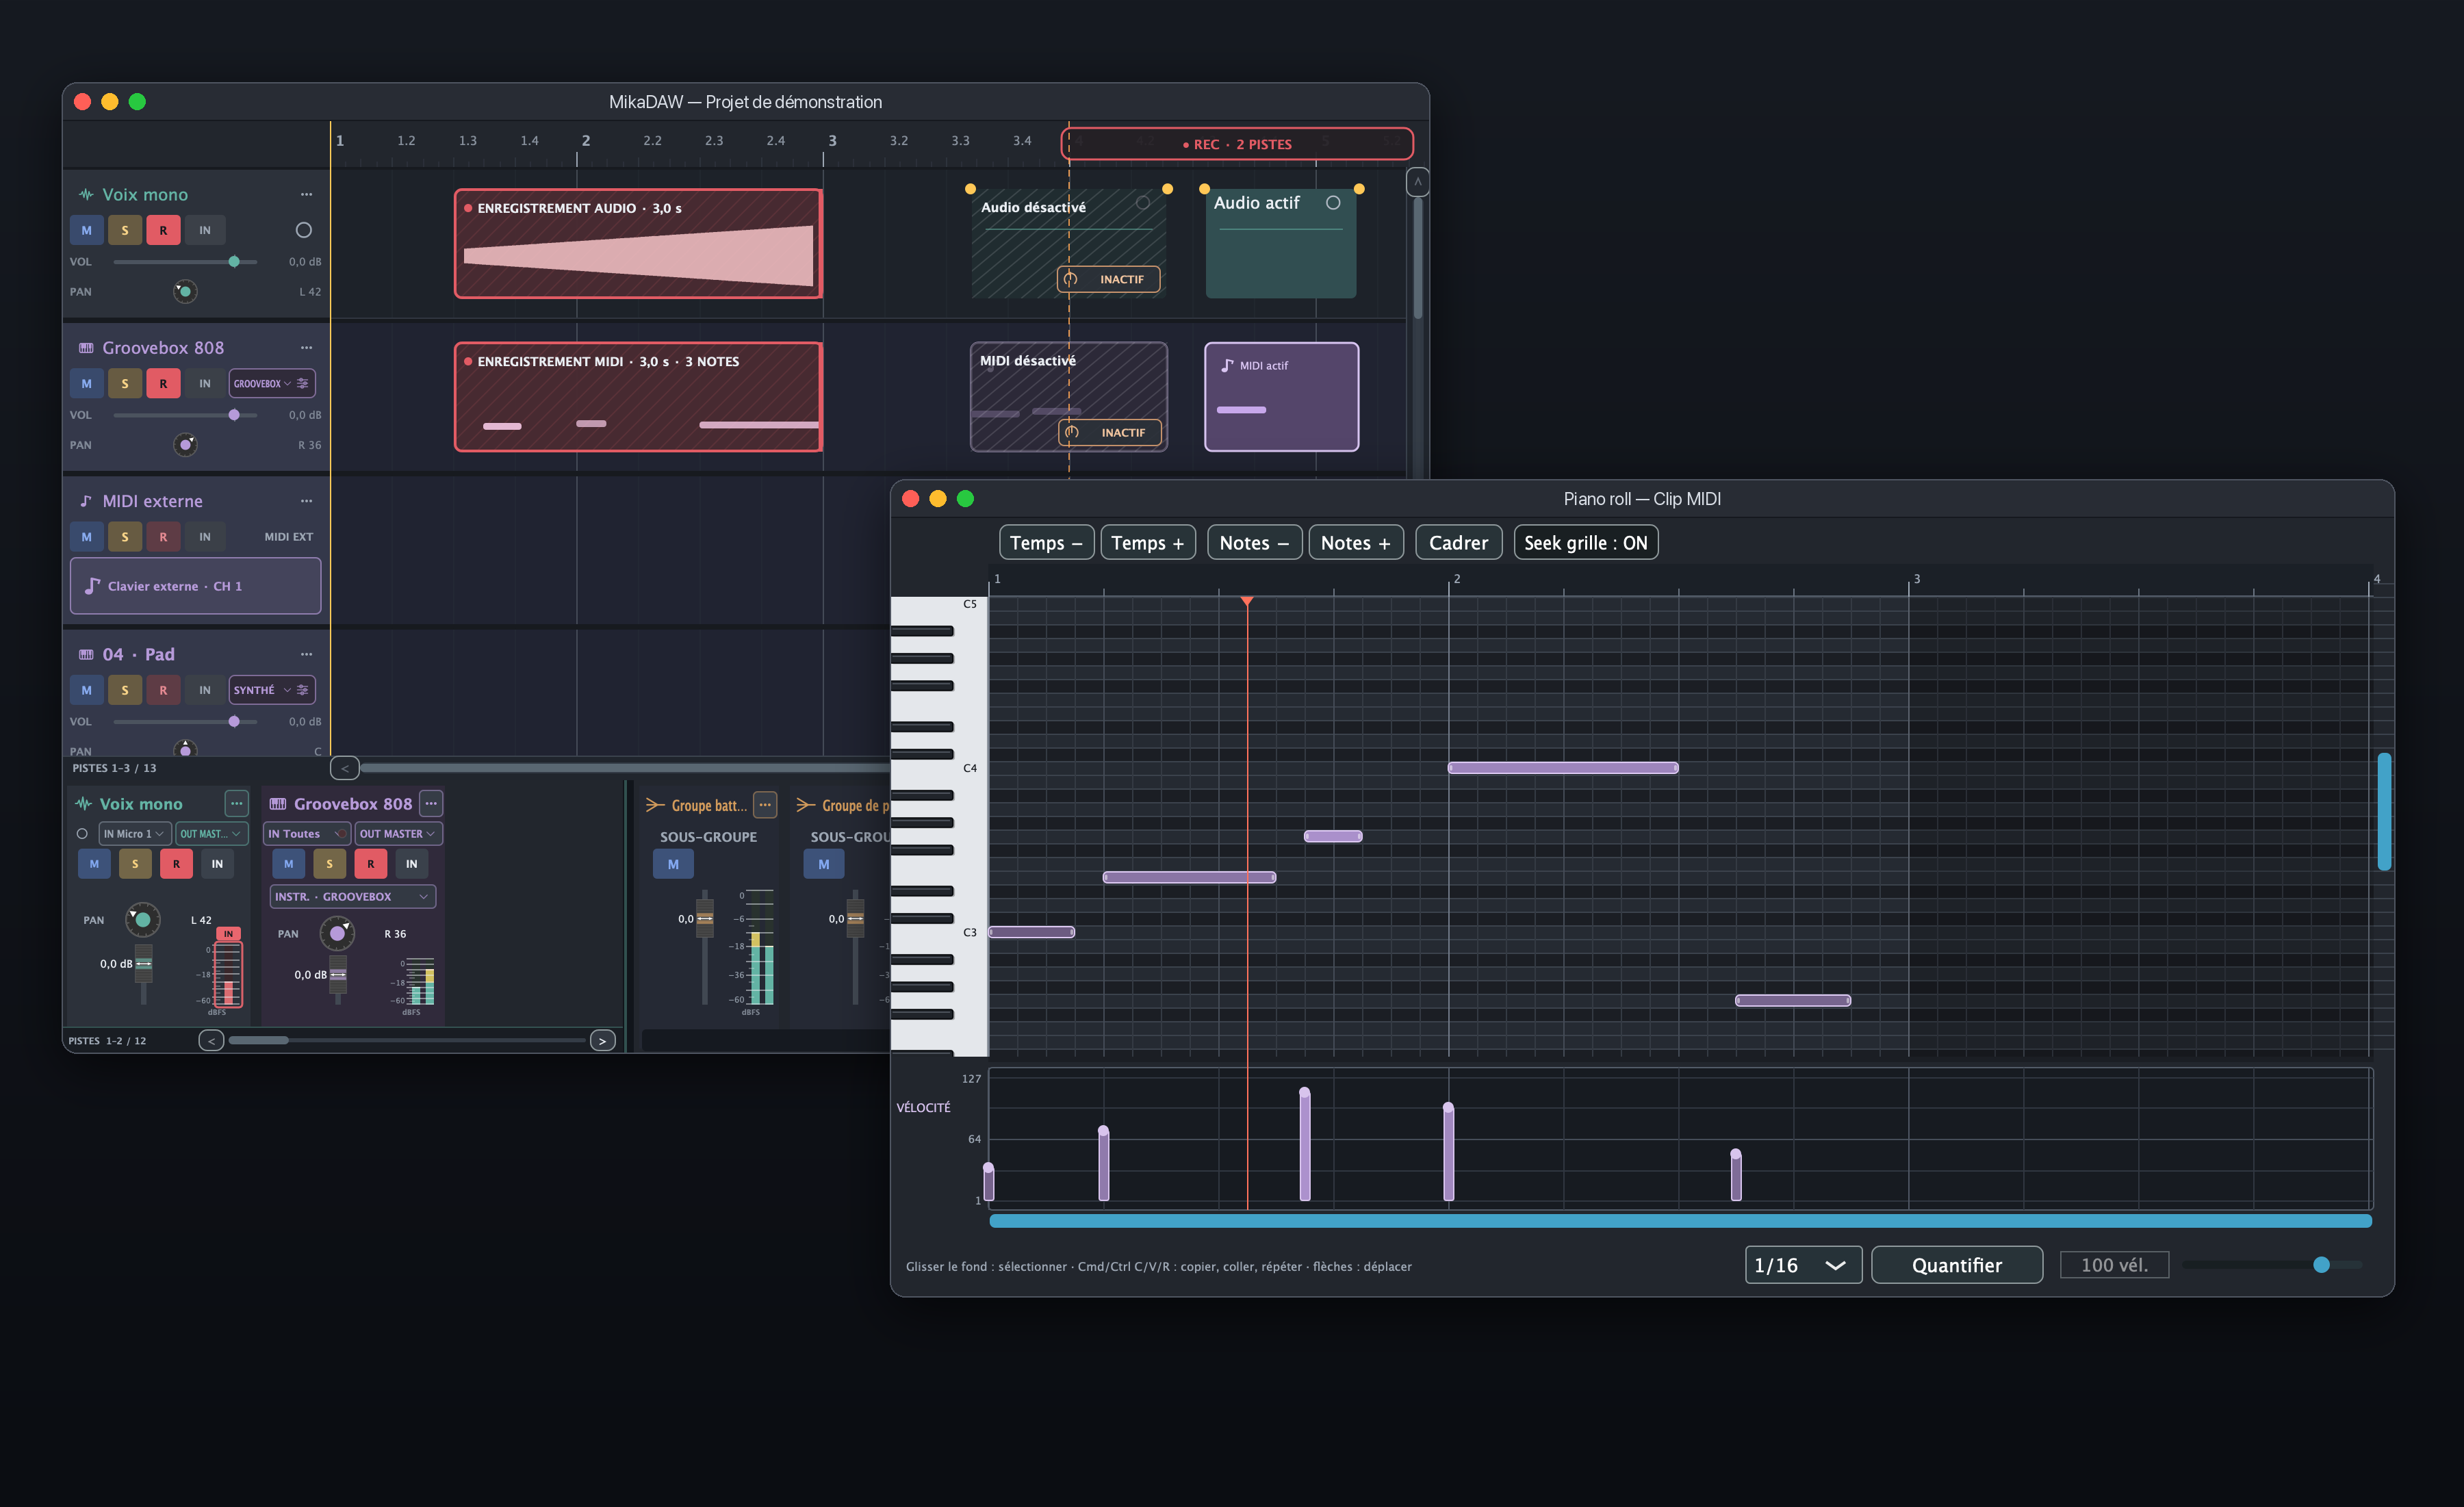
Task: Solo the Groovebox 808 track
Action: 125,383
